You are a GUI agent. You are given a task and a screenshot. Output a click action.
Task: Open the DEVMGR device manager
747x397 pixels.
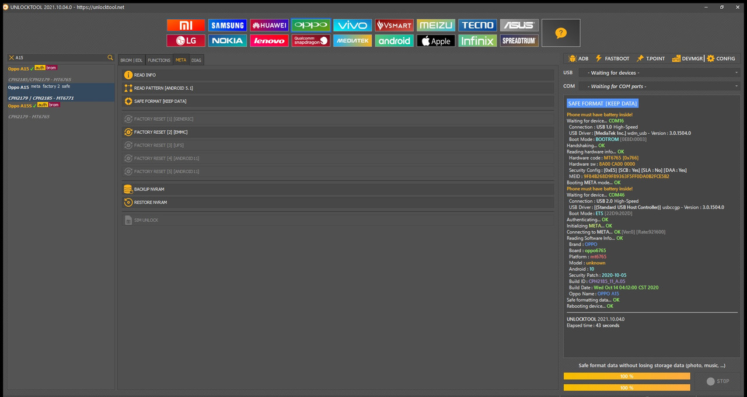click(x=687, y=58)
